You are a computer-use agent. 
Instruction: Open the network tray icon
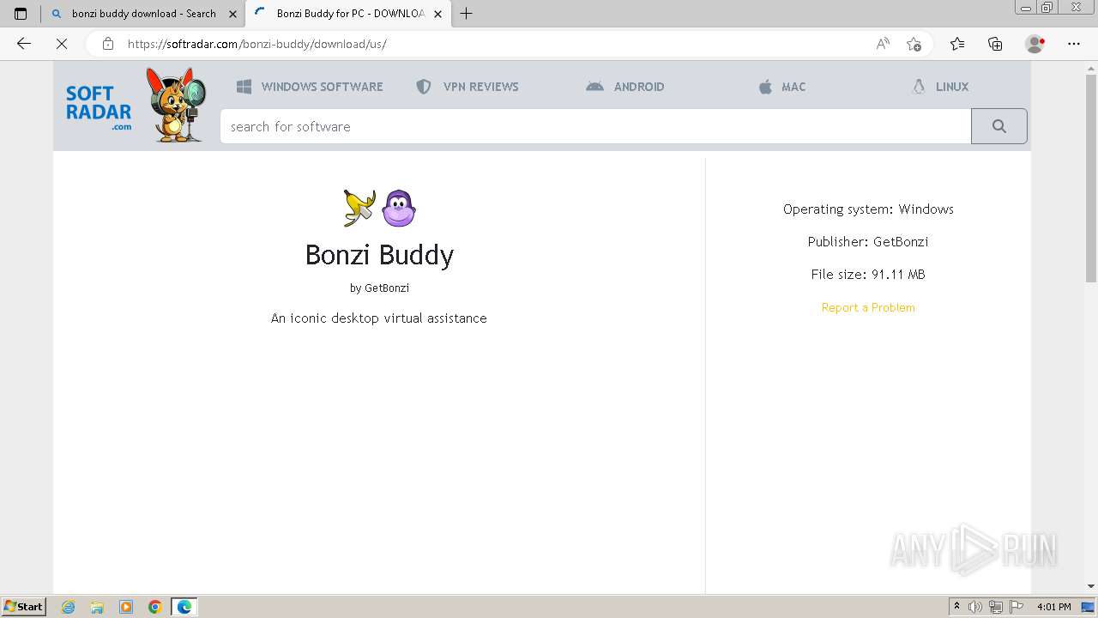pyautogui.click(x=995, y=607)
